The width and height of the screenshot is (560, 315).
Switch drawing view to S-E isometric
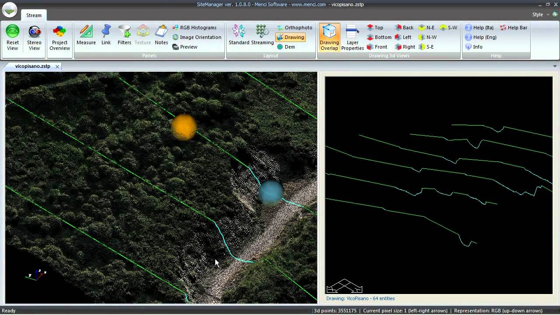(x=426, y=47)
